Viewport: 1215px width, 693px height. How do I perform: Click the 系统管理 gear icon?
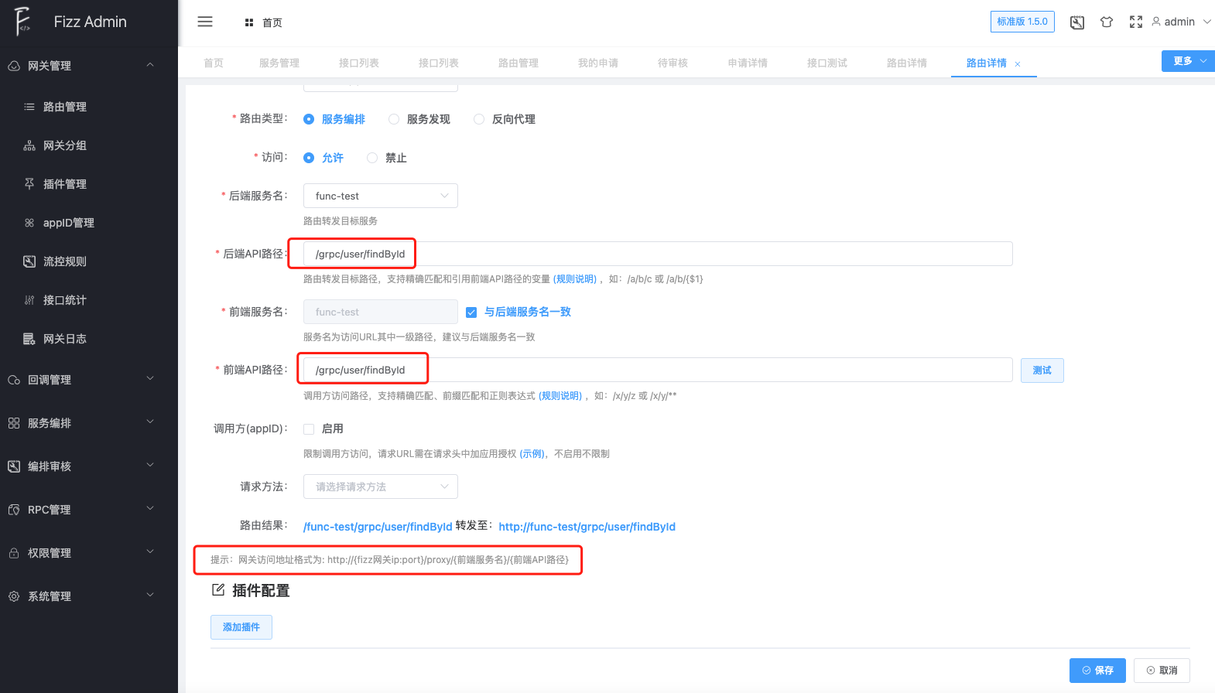14,596
